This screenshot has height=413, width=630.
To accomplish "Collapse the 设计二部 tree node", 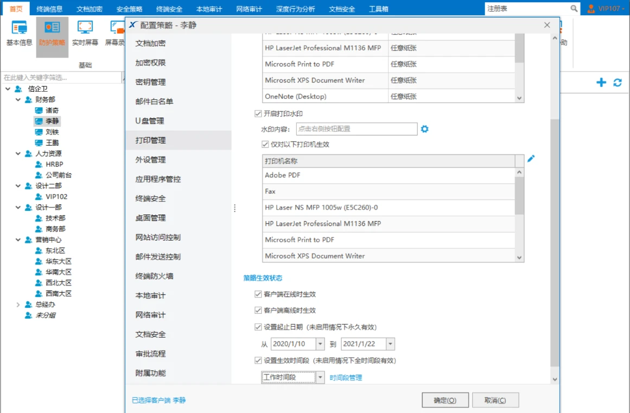I will click(x=18, y=186).
